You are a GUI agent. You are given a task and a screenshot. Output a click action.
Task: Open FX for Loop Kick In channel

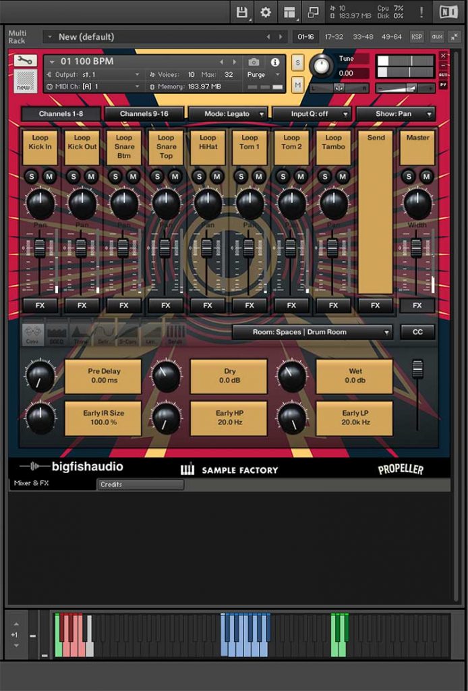coord(40,306)
